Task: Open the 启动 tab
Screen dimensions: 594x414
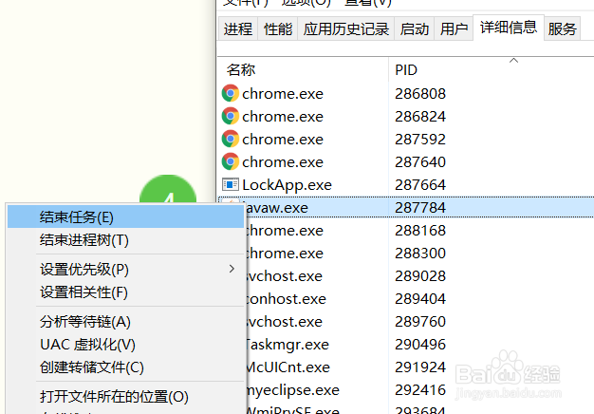Action: [x=415, y=28]
